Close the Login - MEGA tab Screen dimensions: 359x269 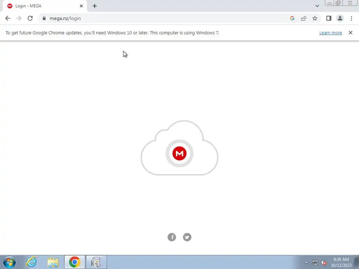click(81, 6)
